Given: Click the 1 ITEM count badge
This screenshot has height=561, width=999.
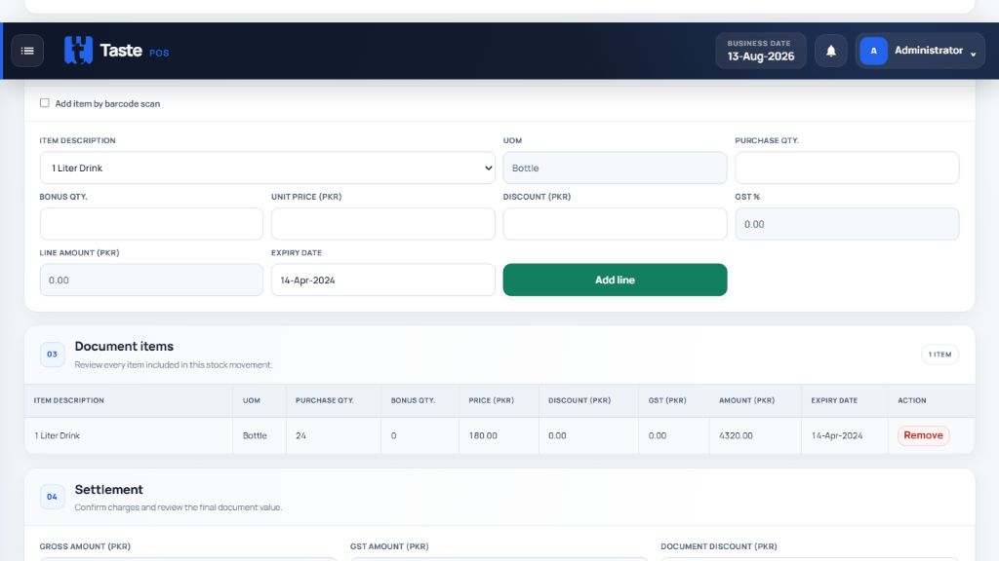Looking at the screenshot, I should tap(939, 355).
